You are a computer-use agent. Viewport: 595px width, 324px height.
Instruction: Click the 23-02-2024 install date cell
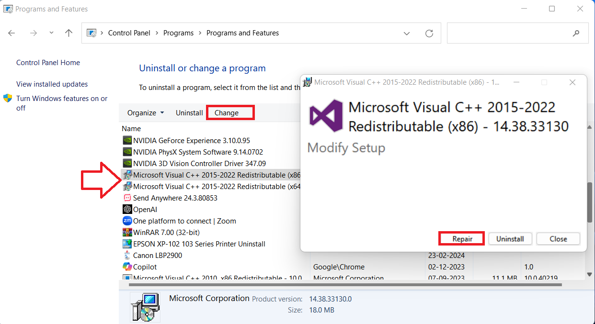[x=446, y=255]
